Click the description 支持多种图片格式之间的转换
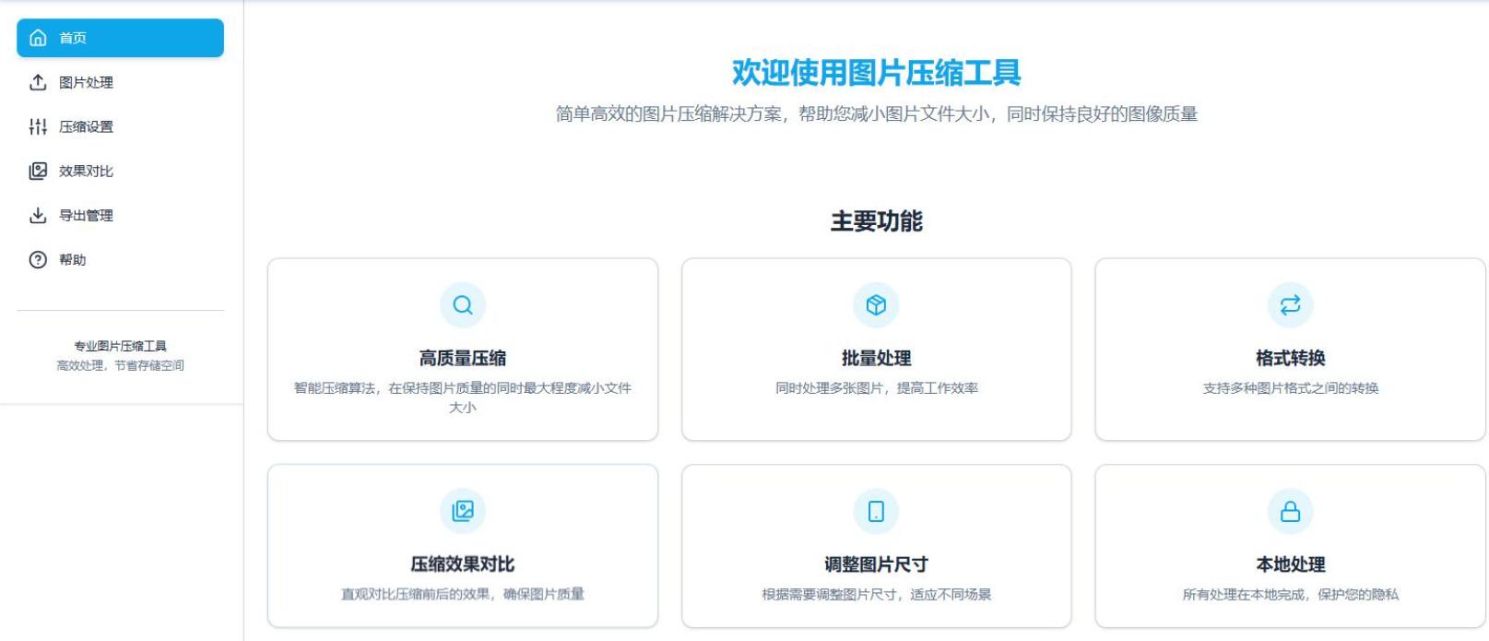The height and width of the screenshot is (641, 1489). point(1290,388)
